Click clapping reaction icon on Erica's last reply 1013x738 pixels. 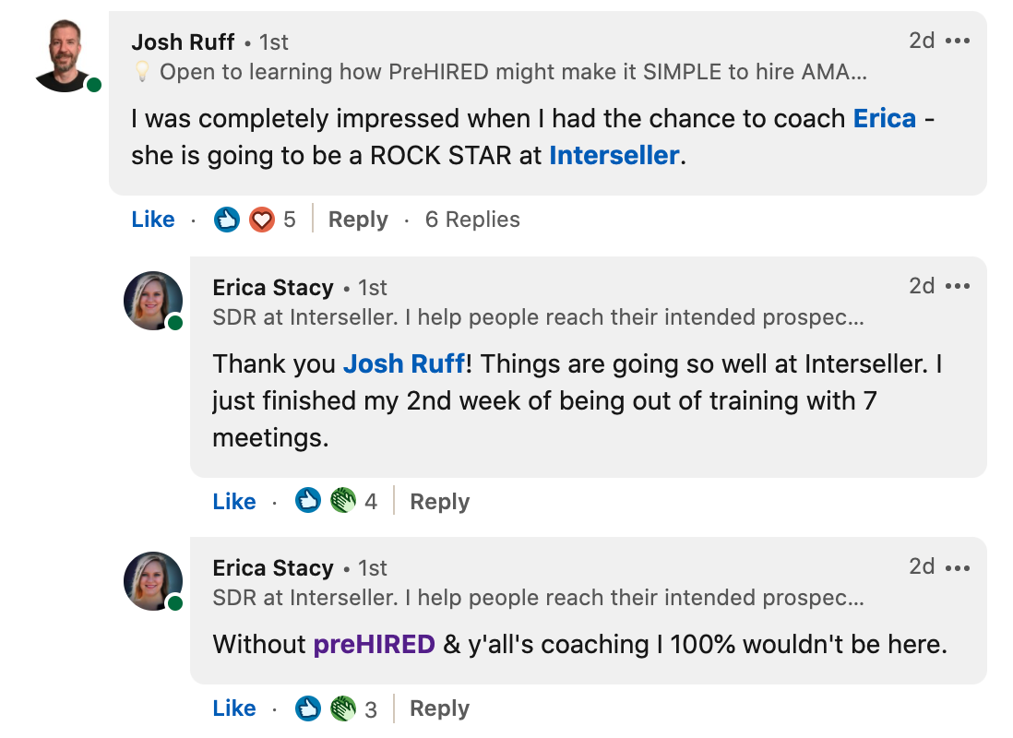tap(343, 708)
